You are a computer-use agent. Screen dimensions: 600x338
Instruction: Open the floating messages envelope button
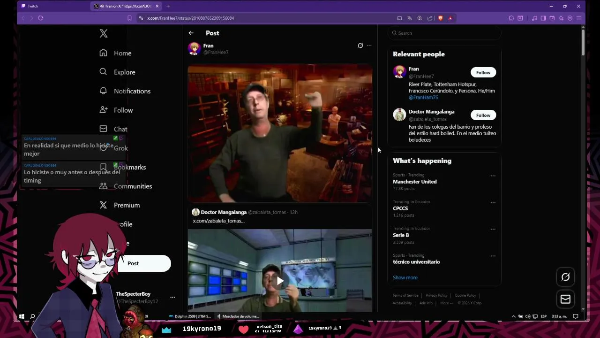[565, 299]
